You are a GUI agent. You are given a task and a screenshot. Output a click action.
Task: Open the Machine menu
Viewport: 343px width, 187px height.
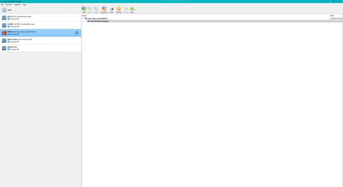[9, 5]
